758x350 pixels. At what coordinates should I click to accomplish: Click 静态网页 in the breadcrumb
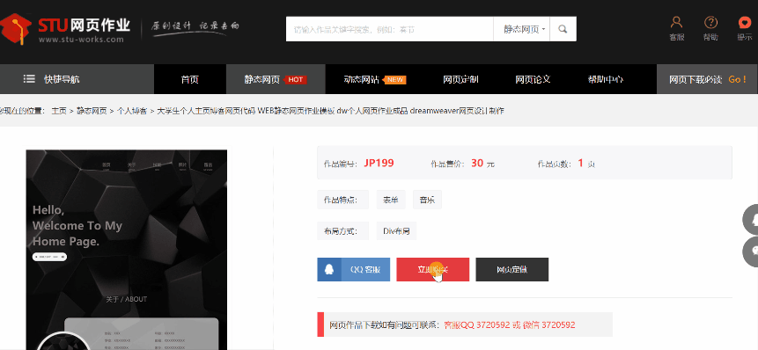[x=92, y=111]
